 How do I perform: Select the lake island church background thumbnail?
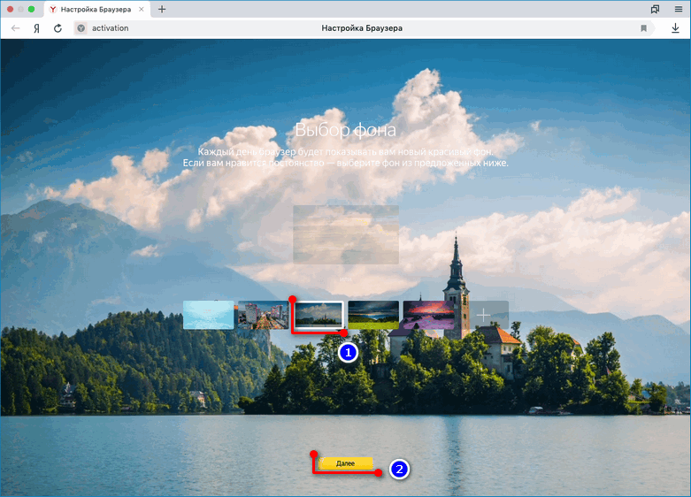(x=318, y=315)
